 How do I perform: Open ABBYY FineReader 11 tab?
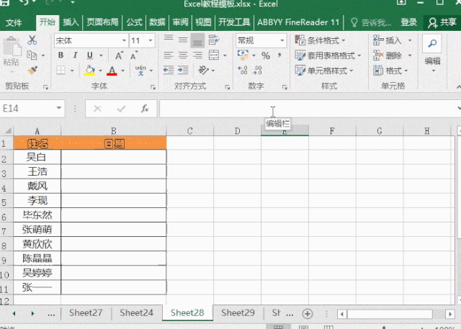coord(298,22)
